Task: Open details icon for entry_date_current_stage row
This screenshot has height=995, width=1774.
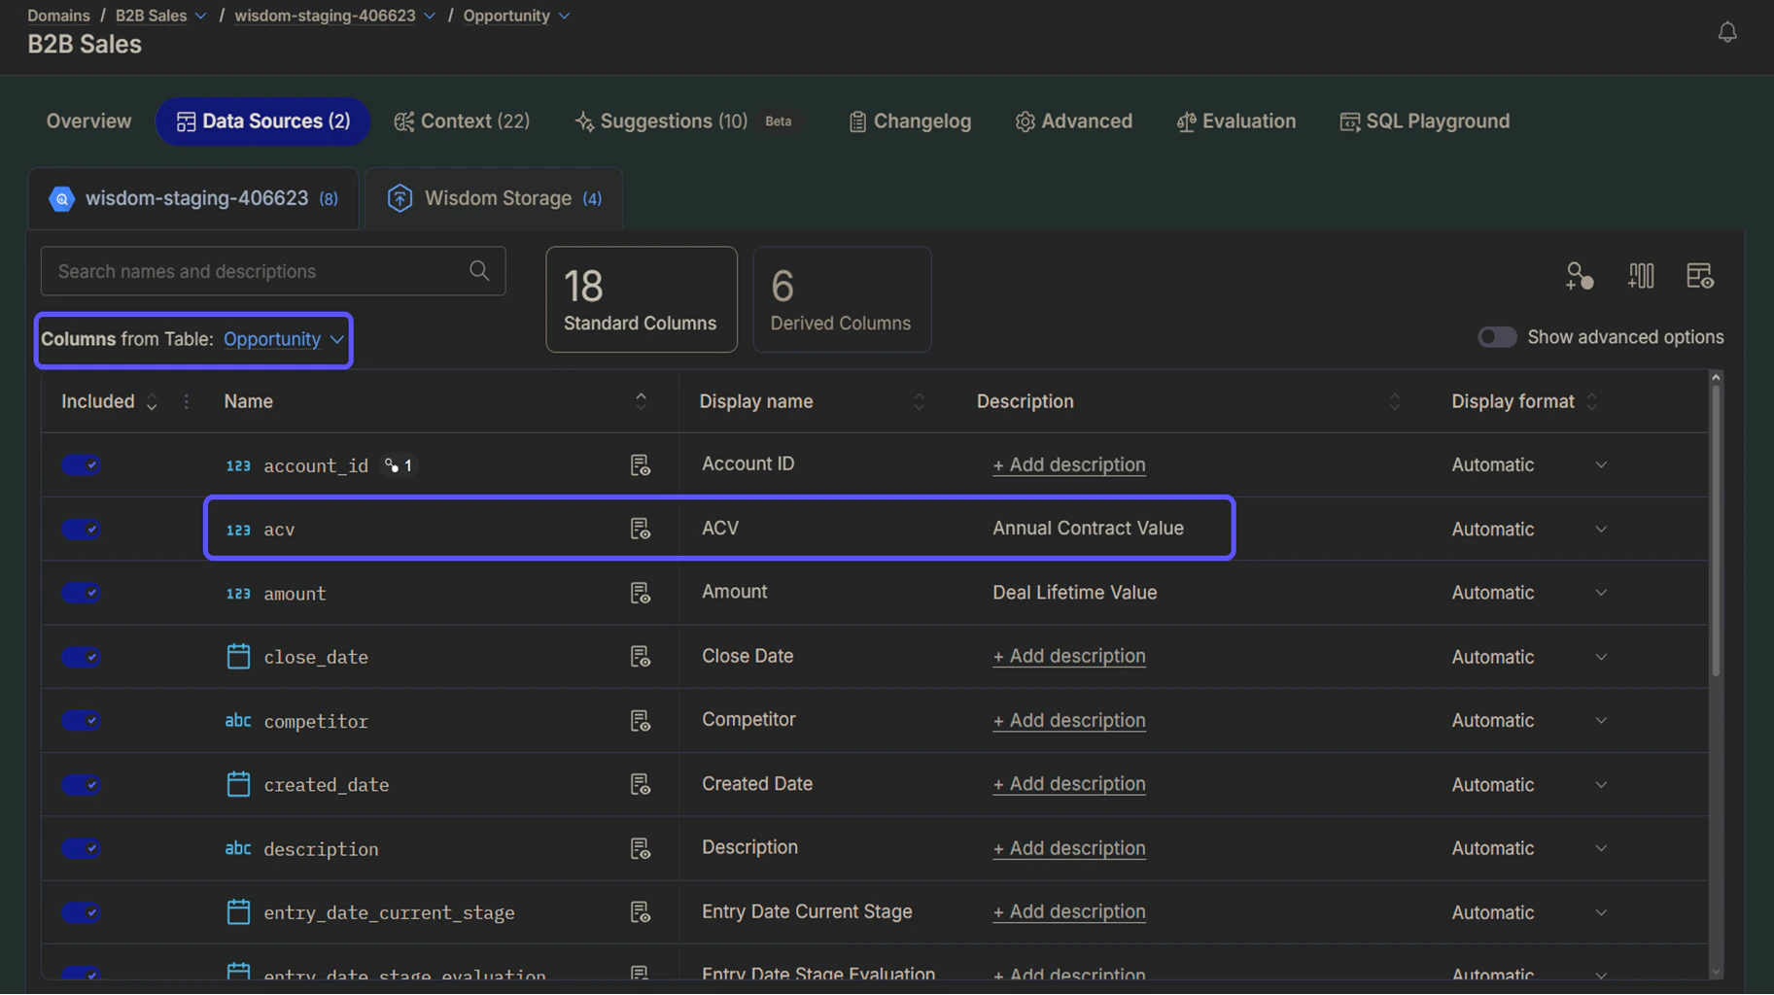Action: point(640,912)
